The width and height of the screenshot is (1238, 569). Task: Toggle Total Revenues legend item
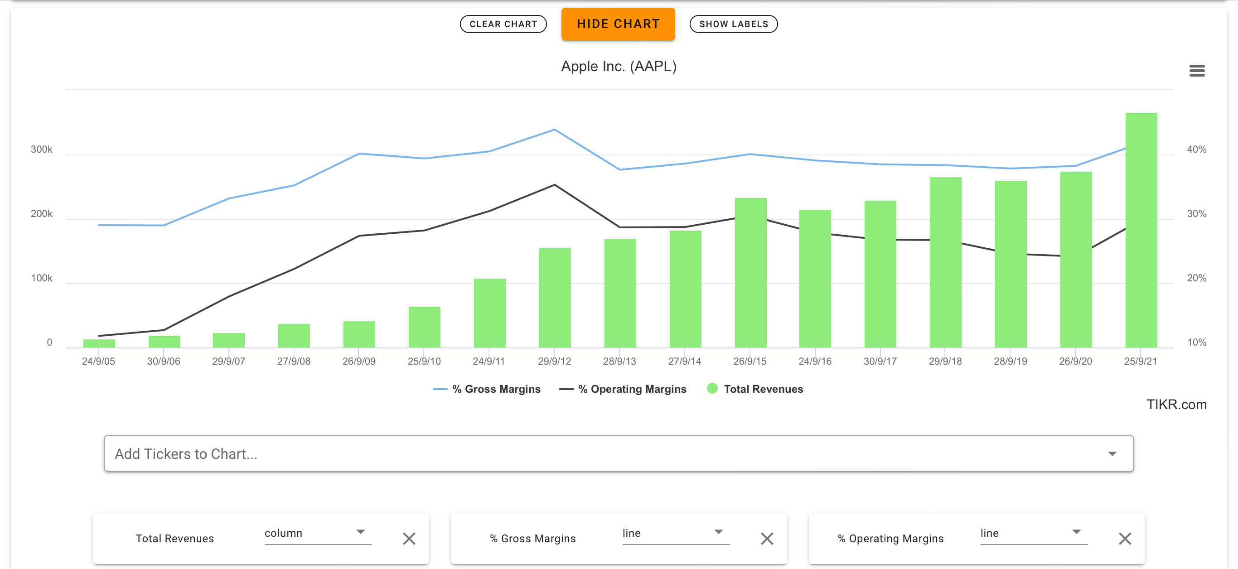[x=755, y=389]
